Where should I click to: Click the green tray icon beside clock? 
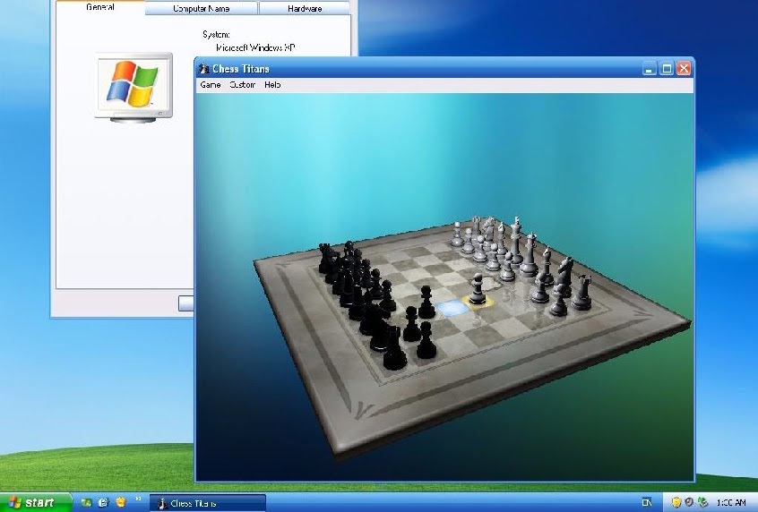702,502
